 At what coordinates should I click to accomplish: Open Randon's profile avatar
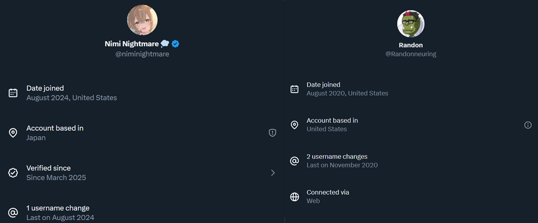[x=411, y=24]
